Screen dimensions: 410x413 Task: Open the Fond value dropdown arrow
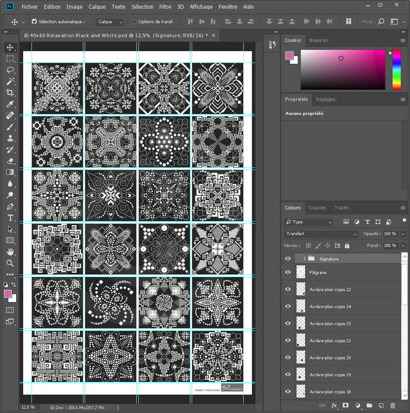[x=403, y=245]
